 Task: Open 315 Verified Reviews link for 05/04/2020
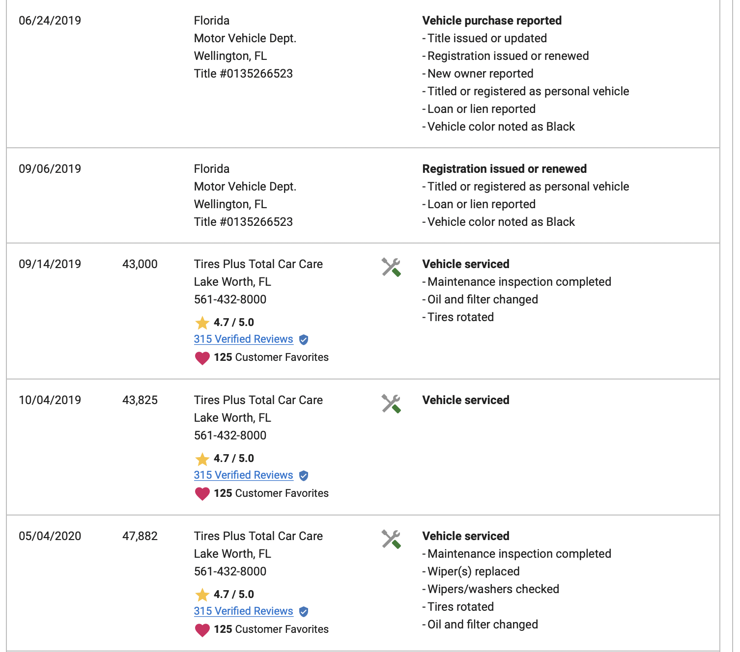click(243, 611)
